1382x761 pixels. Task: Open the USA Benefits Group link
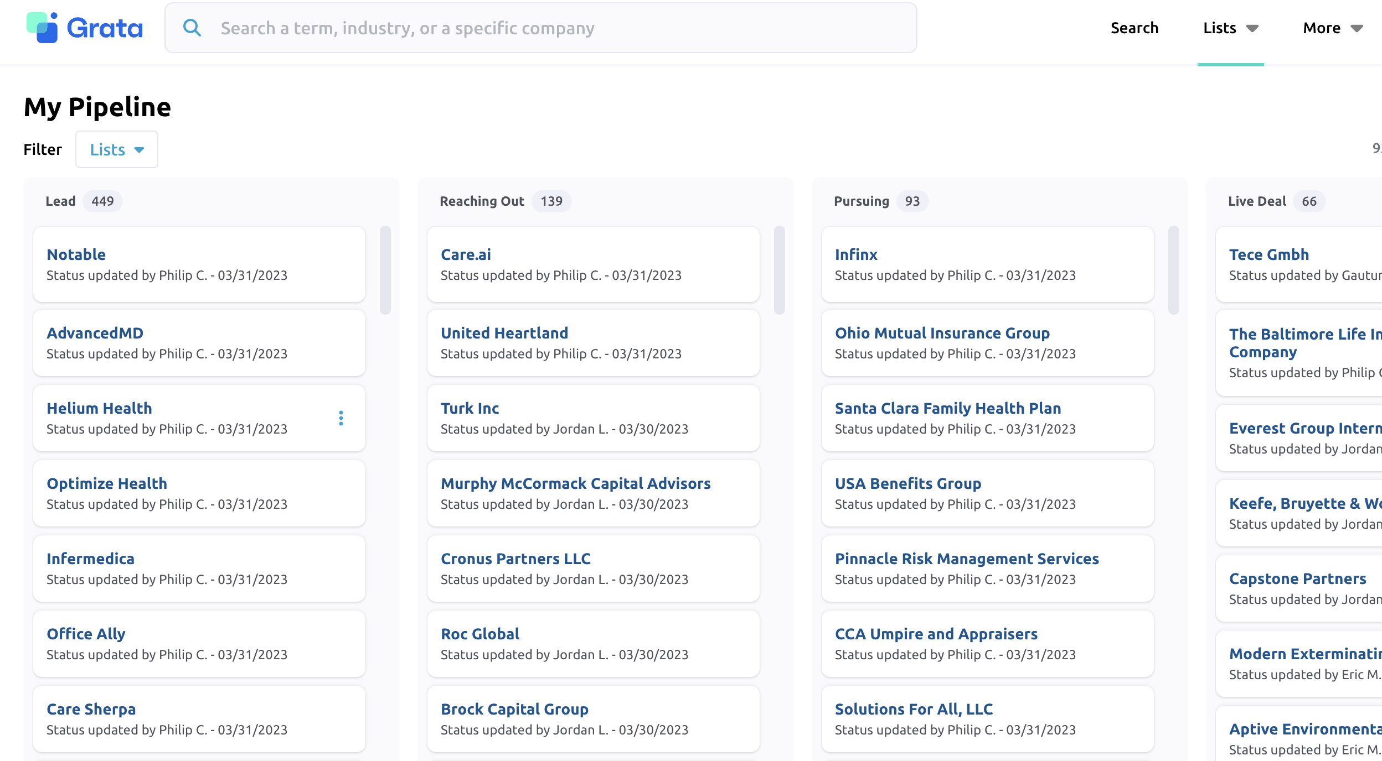(x=908, y=483)
